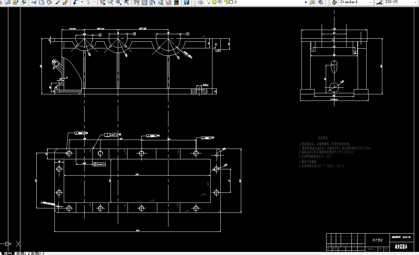
Task: Click Make Object's Layer Current icon
Action: tap(312, 2)
